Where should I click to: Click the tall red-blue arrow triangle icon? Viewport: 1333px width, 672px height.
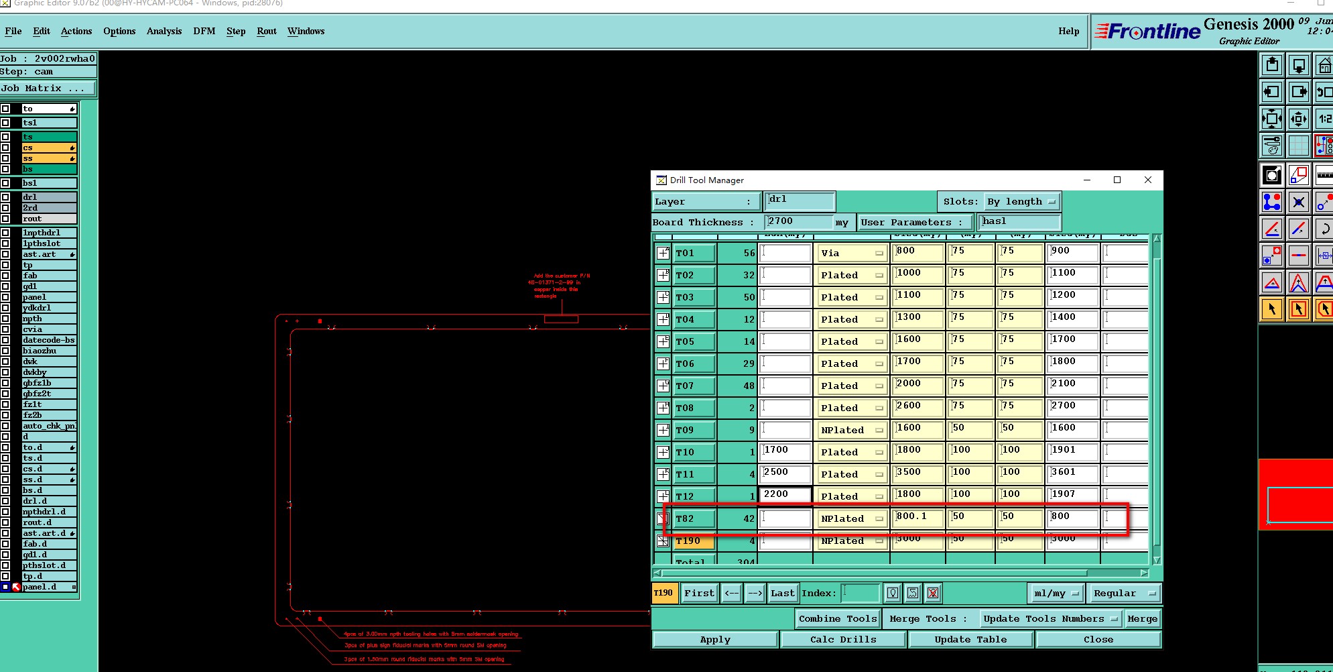(1299, 282)
